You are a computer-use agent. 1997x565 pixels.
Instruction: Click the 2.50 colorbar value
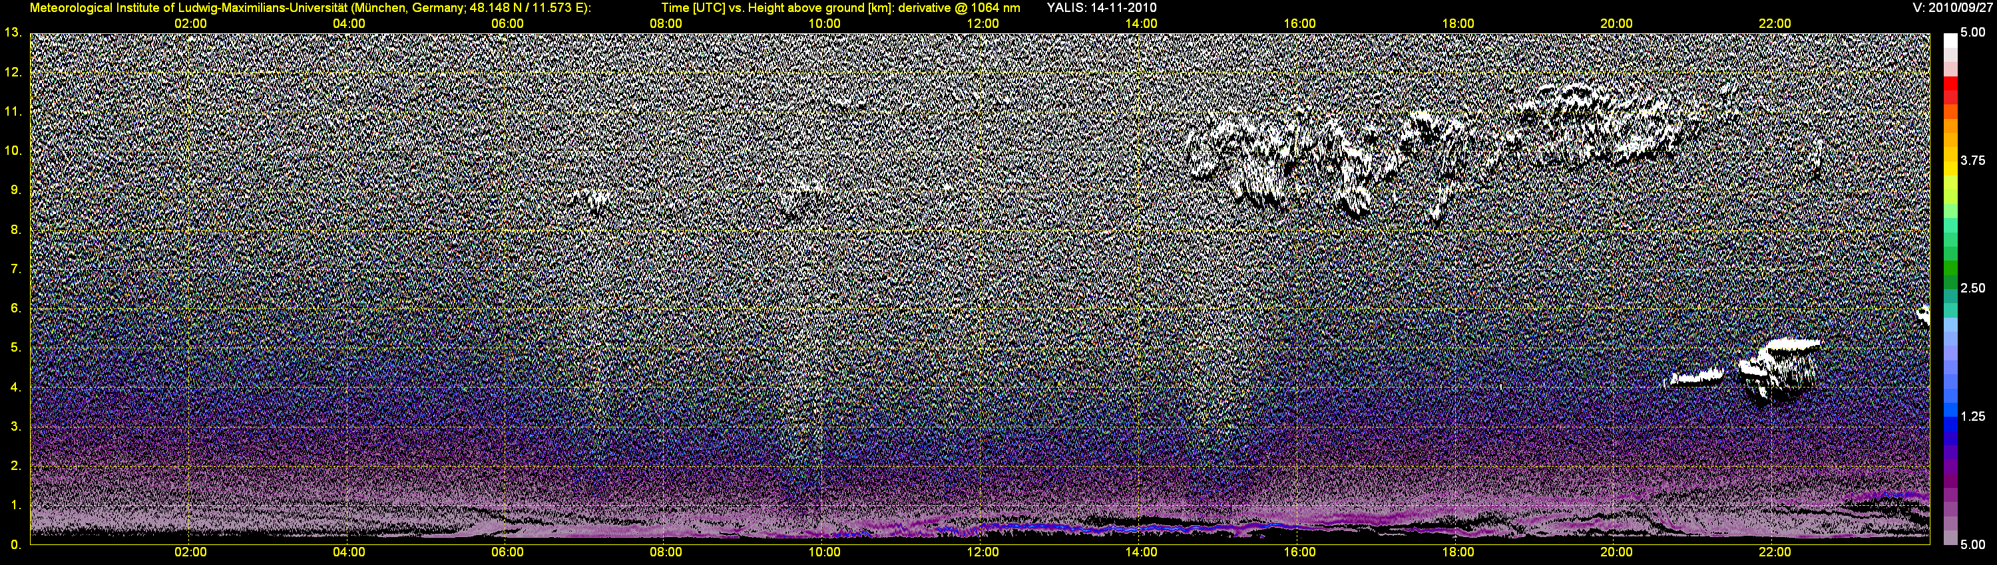[1973, 288]
